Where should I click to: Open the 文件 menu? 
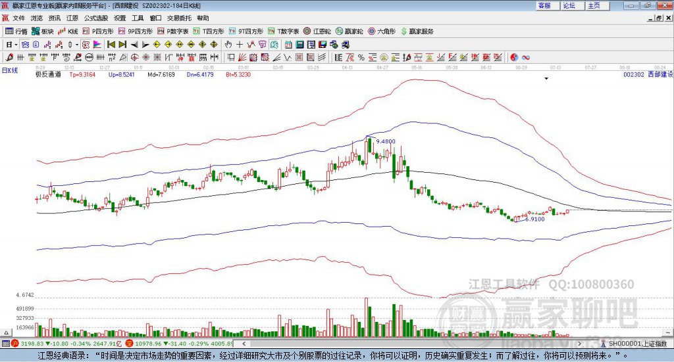pos(18,18)
